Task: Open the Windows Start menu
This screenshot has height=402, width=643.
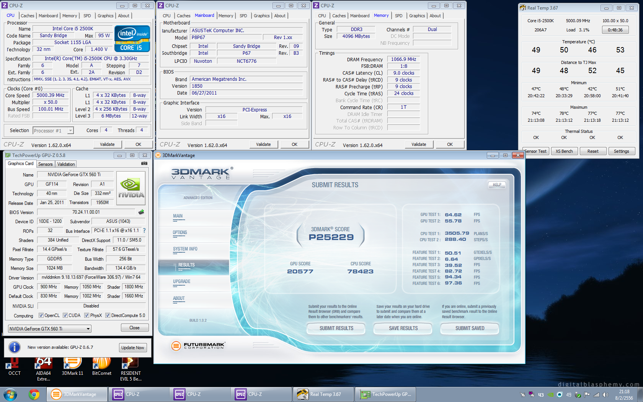Action: (x=10, y=394)
